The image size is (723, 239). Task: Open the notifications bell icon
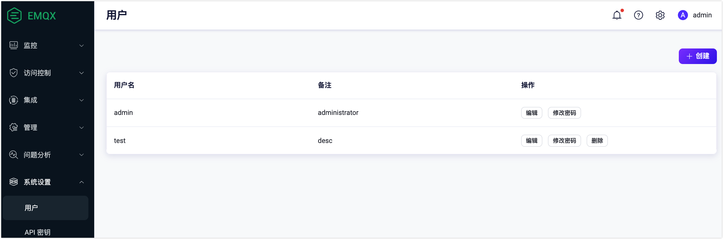click(617, 15)
